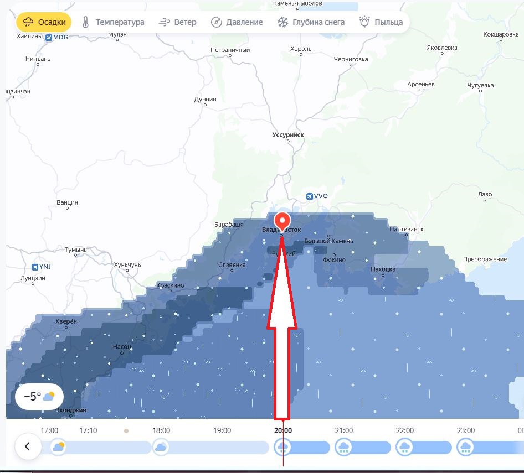Image resolution: width=524 pixels, height=473 pixels.
Task: Click the YNJ airport icon
Action: pyautogui.click(x=35, y=267)
